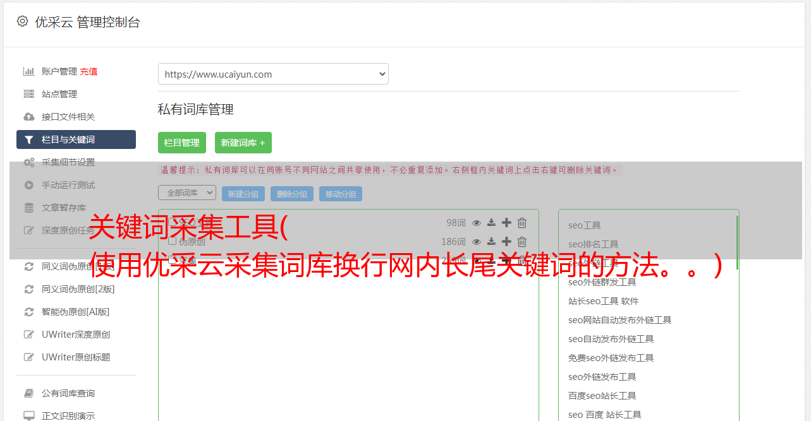The width and height of the screenshot is (811, 421).
Task: Tick the checkbox in the 98词 row
Action: click(x=172, y=223)
